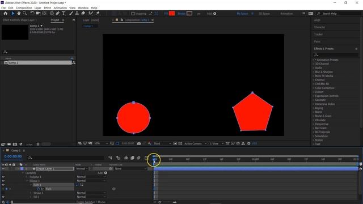Open the Shape Layer 1 blending mode dropdown
Image resolution: width=363 pixels, height=204 pixels.
pyautogui.click(x=82, y=169)
